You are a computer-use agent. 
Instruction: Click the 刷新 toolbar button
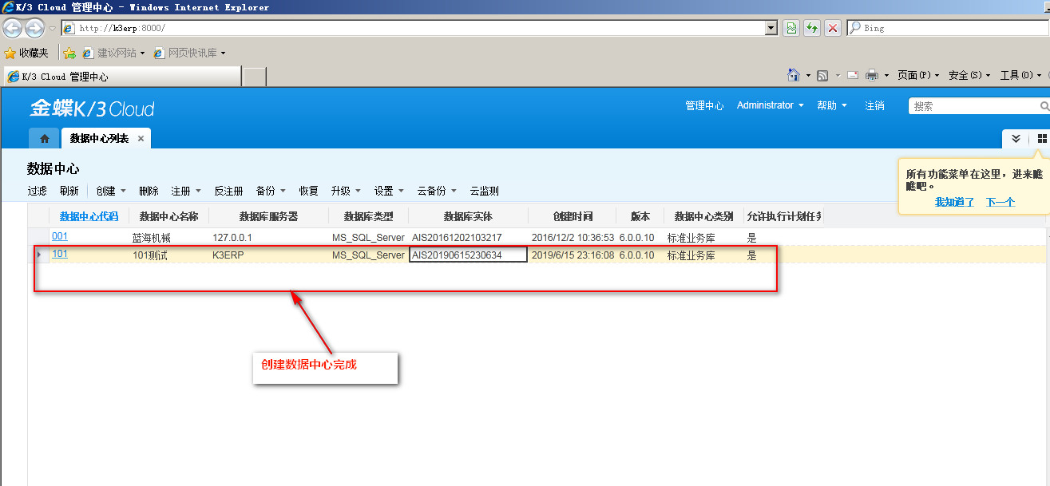coord(69,191)
